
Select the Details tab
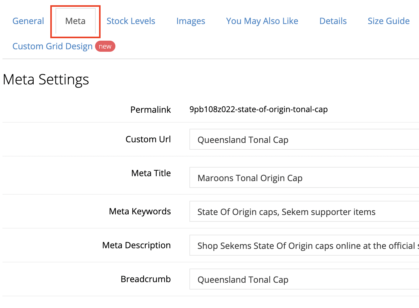pyautogui.click(x=333, y=21)
